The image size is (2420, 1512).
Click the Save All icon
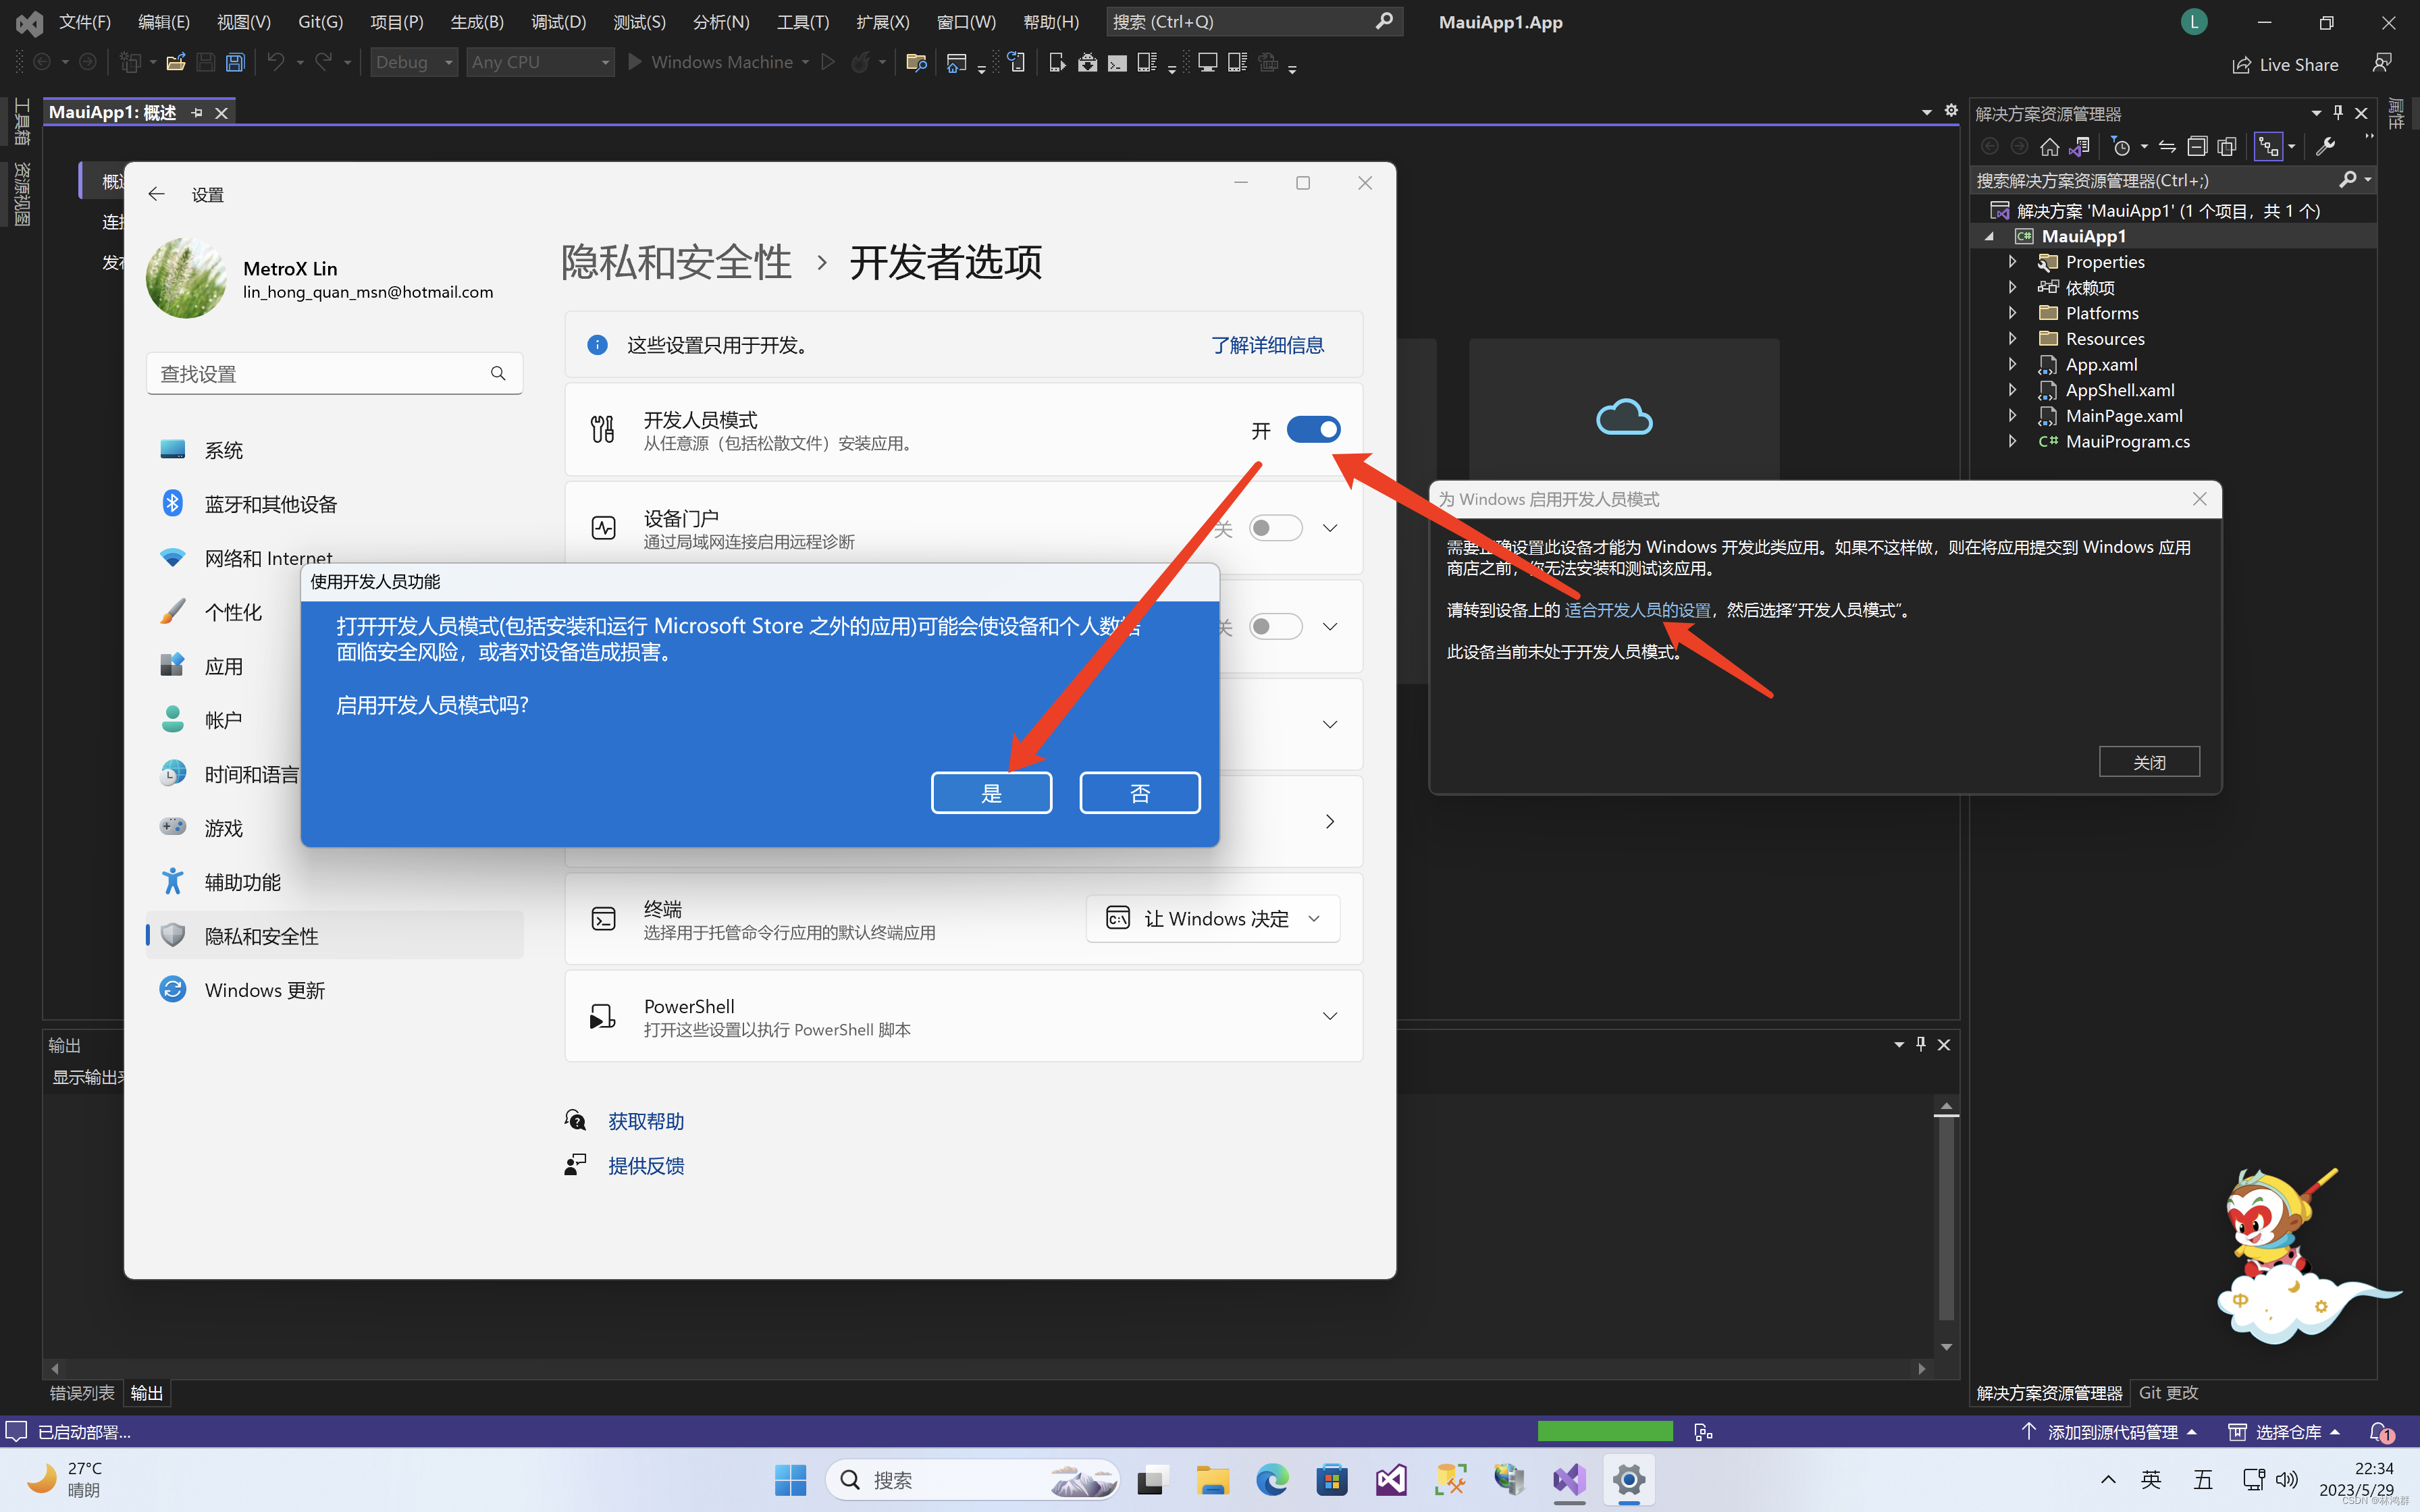point(235,62)
